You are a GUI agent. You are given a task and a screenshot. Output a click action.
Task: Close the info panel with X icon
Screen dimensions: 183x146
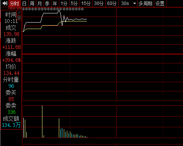pyautogui.click(x=19, y=13)
